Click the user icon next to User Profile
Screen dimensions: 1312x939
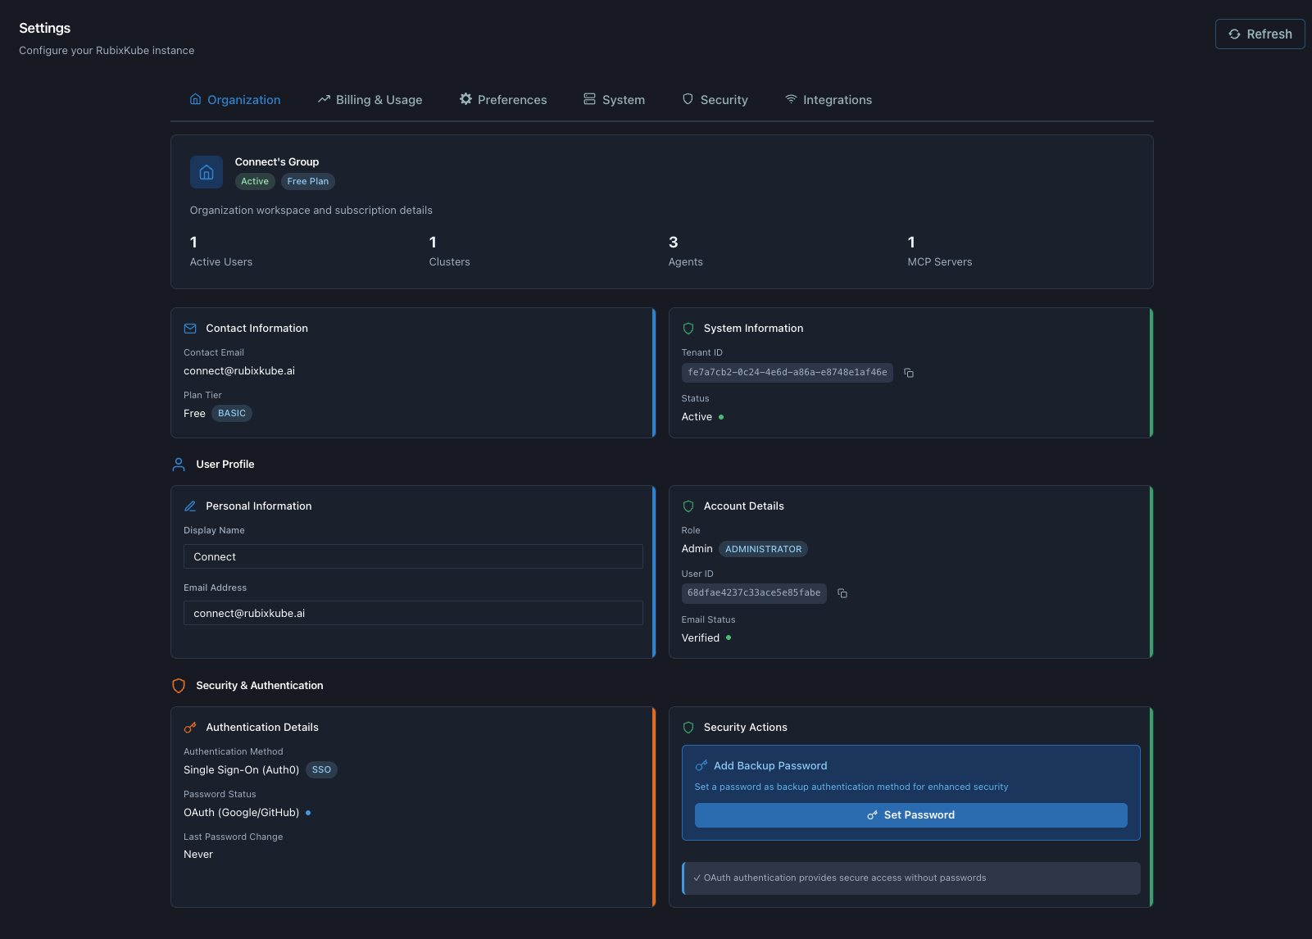179,464
